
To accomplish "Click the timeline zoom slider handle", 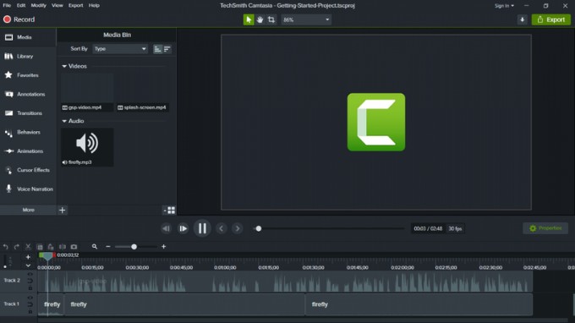I will click(134, 247).
